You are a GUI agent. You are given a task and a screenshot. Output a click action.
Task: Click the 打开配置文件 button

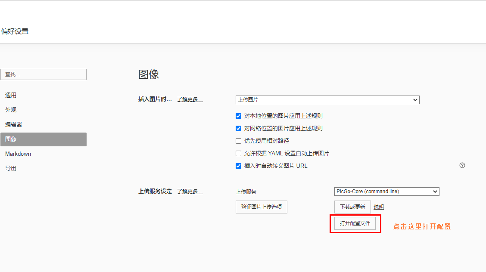355,223
